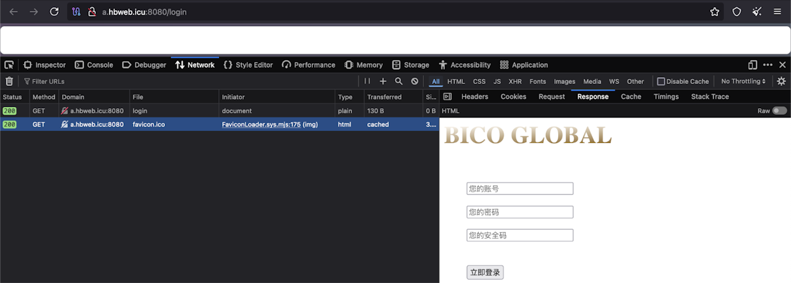Clear network log with trash icon
Image resolution: width=791 pixels, height=283 pixels.
coord(9,82)
